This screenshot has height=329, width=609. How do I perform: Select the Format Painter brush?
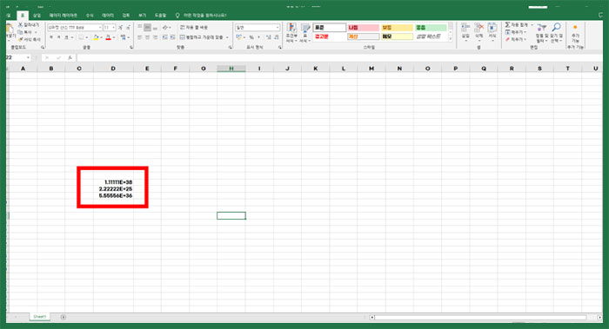tap(21, 40)
